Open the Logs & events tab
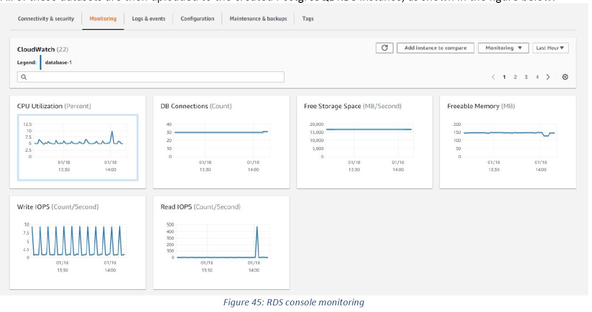 [x=149, y=19]
